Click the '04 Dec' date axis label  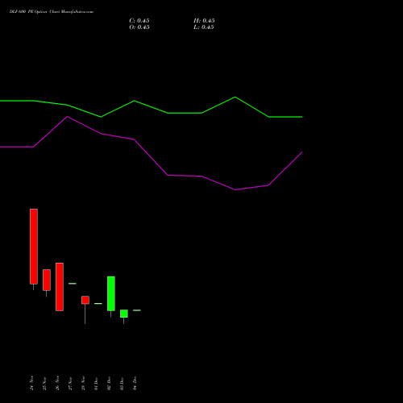tap(135, 383)
